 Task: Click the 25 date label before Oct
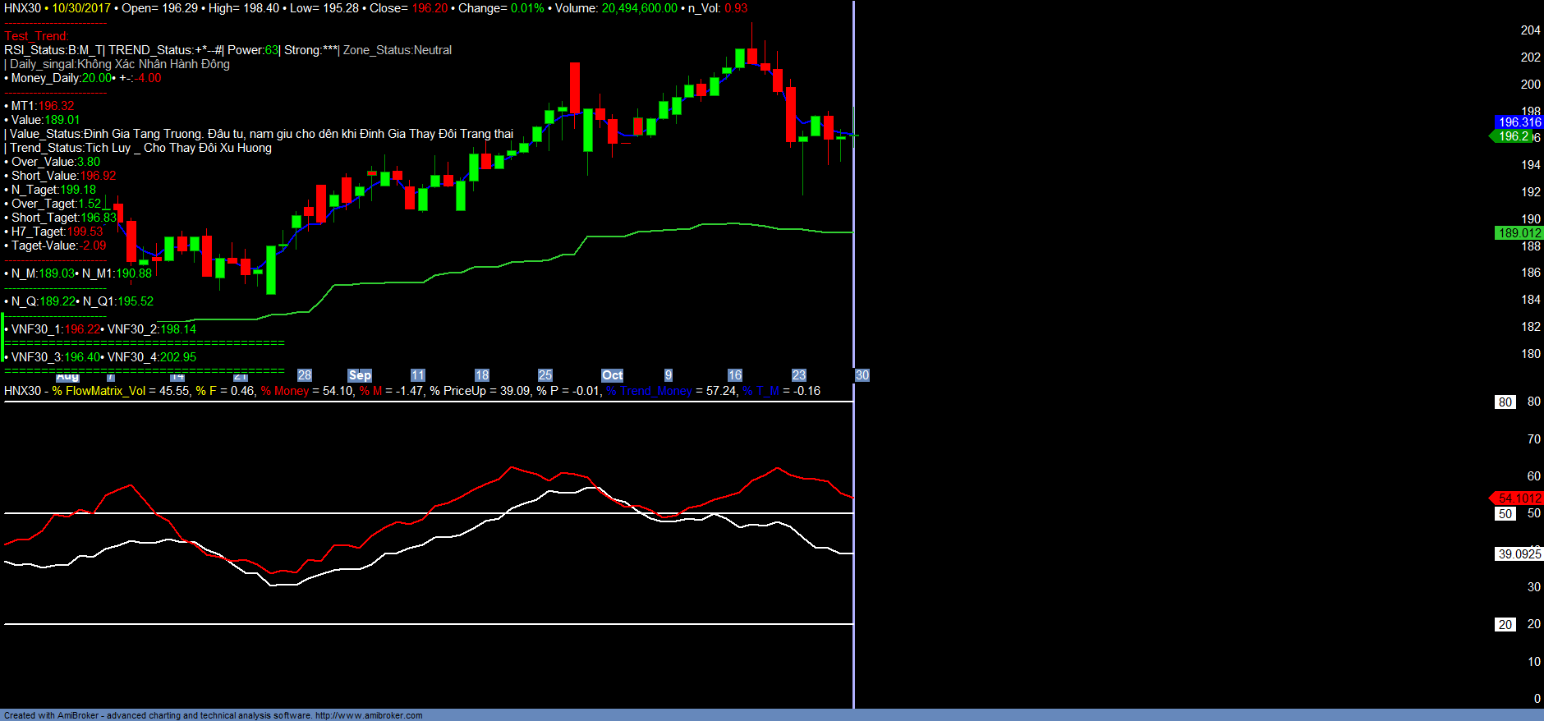point(545,375)
